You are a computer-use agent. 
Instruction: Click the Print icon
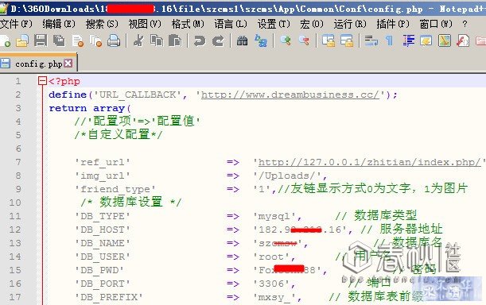[x=114, y=41]
